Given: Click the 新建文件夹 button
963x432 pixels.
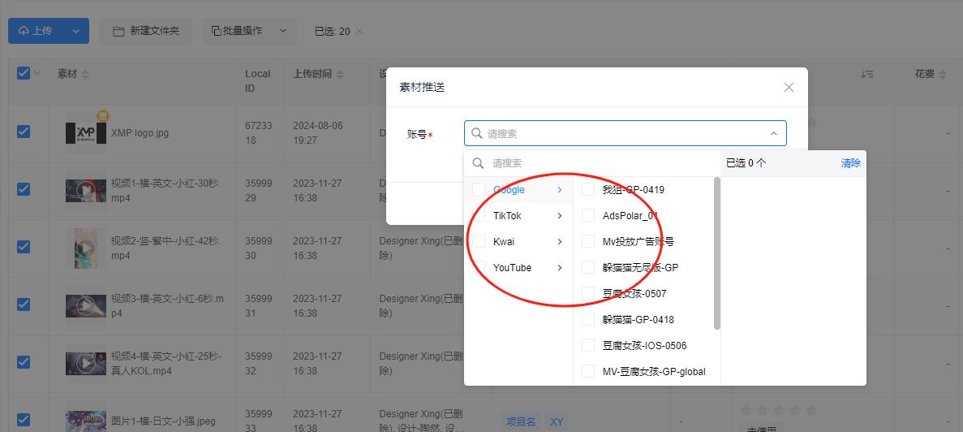Looking at the screenshot, I should tap(146, 31).
